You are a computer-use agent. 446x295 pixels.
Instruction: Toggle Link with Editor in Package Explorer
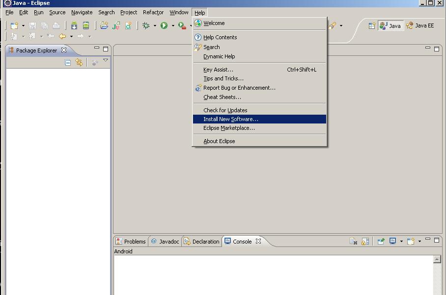(x=79, y=63)
